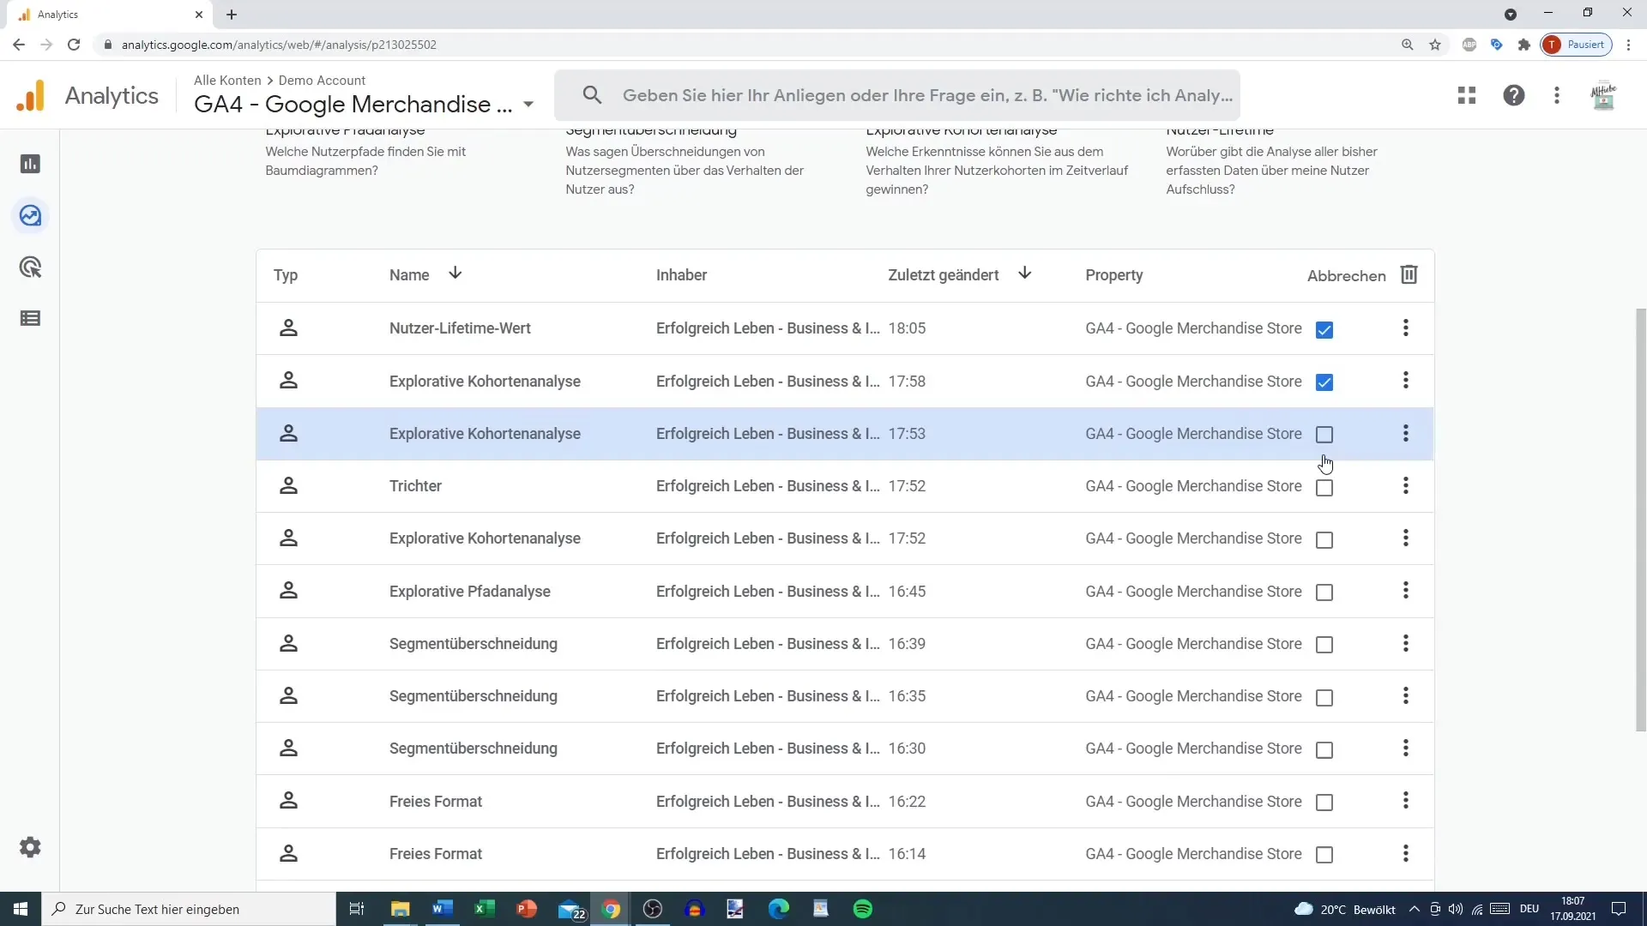Expand the GA4 property selector dropdown arrow
The height and width of the screenshot is (926, 1647).
(x=528, y=105)
